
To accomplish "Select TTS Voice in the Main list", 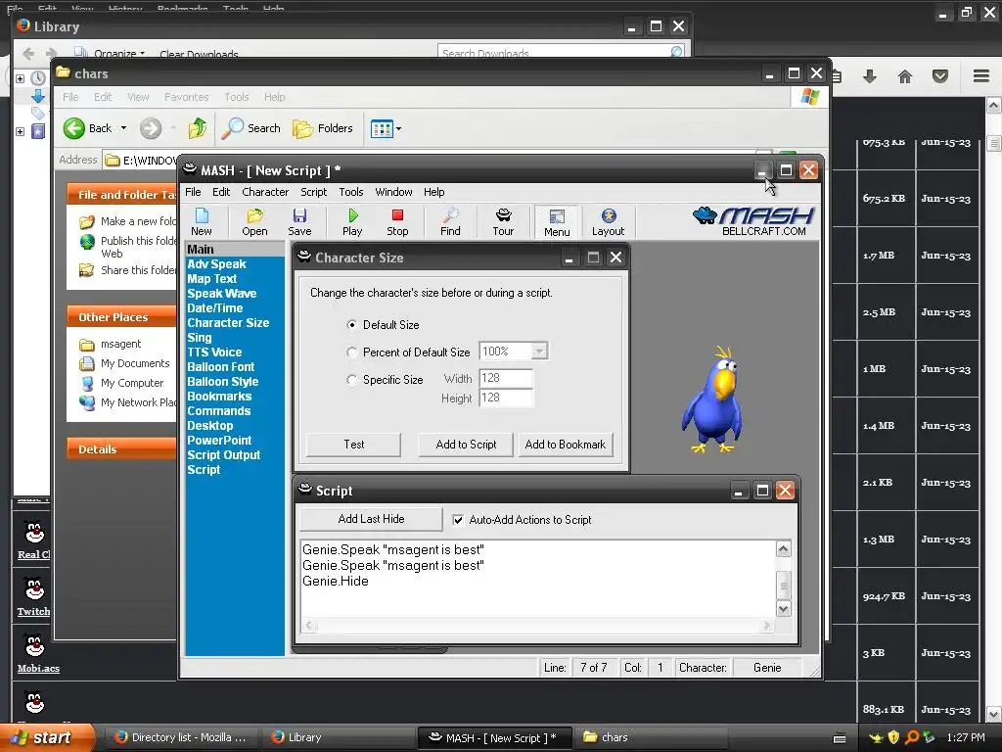I will point(214,352).
